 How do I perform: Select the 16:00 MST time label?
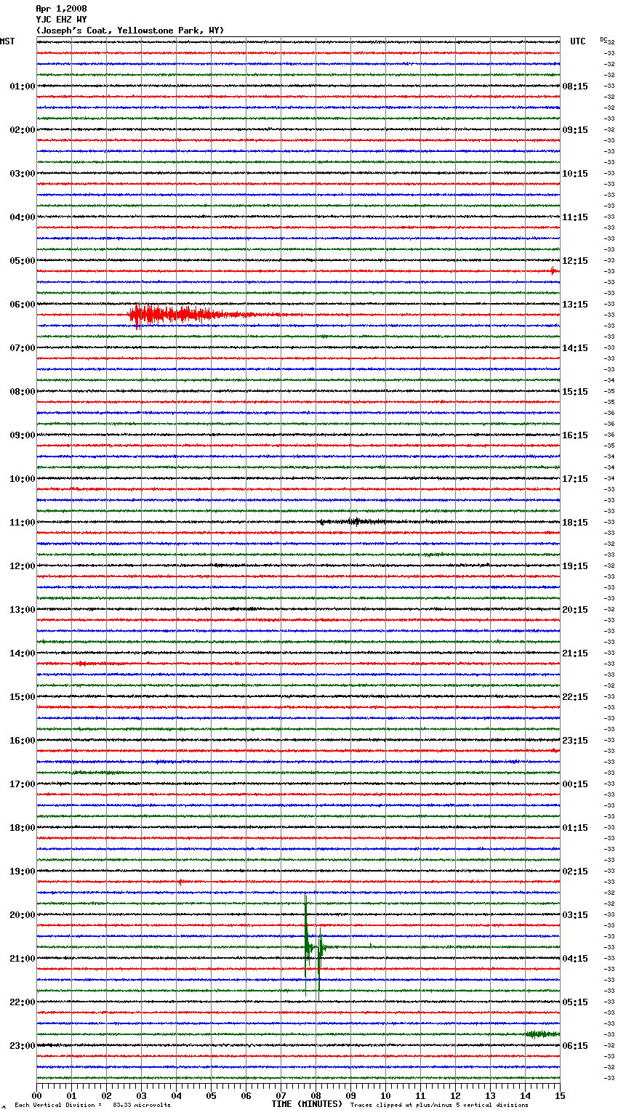click(x=23, y=741)
